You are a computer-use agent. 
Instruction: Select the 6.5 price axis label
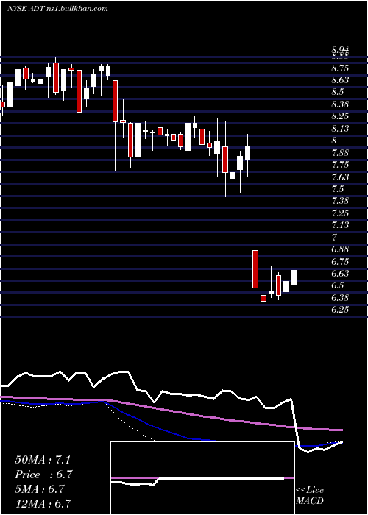337,285
